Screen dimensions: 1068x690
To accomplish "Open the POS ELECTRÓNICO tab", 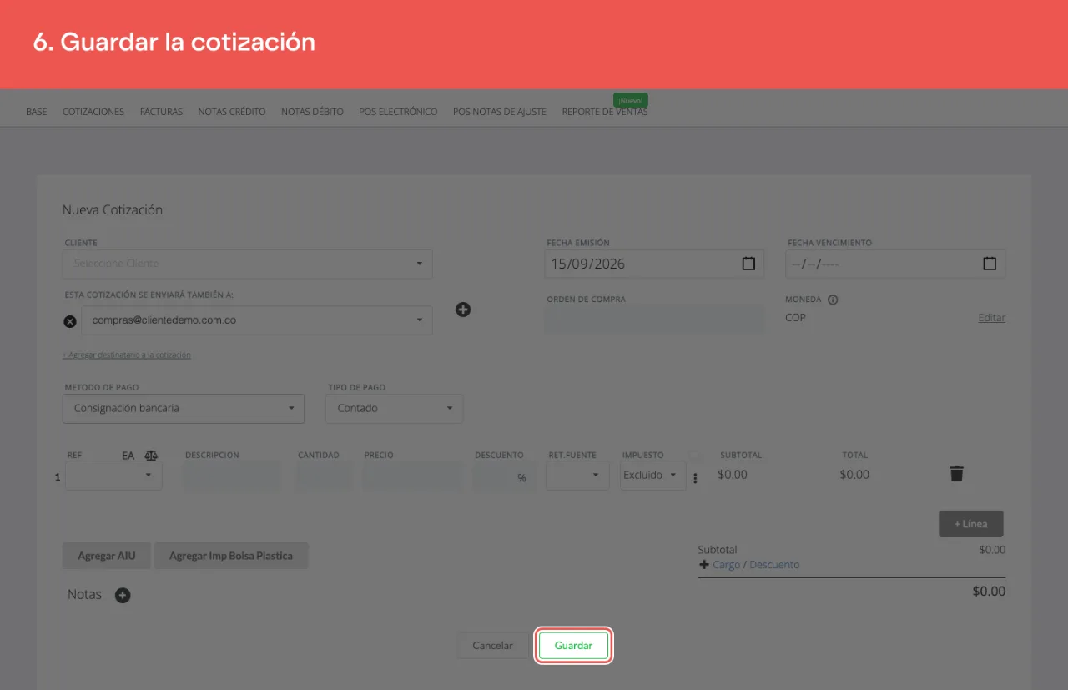I will pyautogui.click(x=398, y=112).
